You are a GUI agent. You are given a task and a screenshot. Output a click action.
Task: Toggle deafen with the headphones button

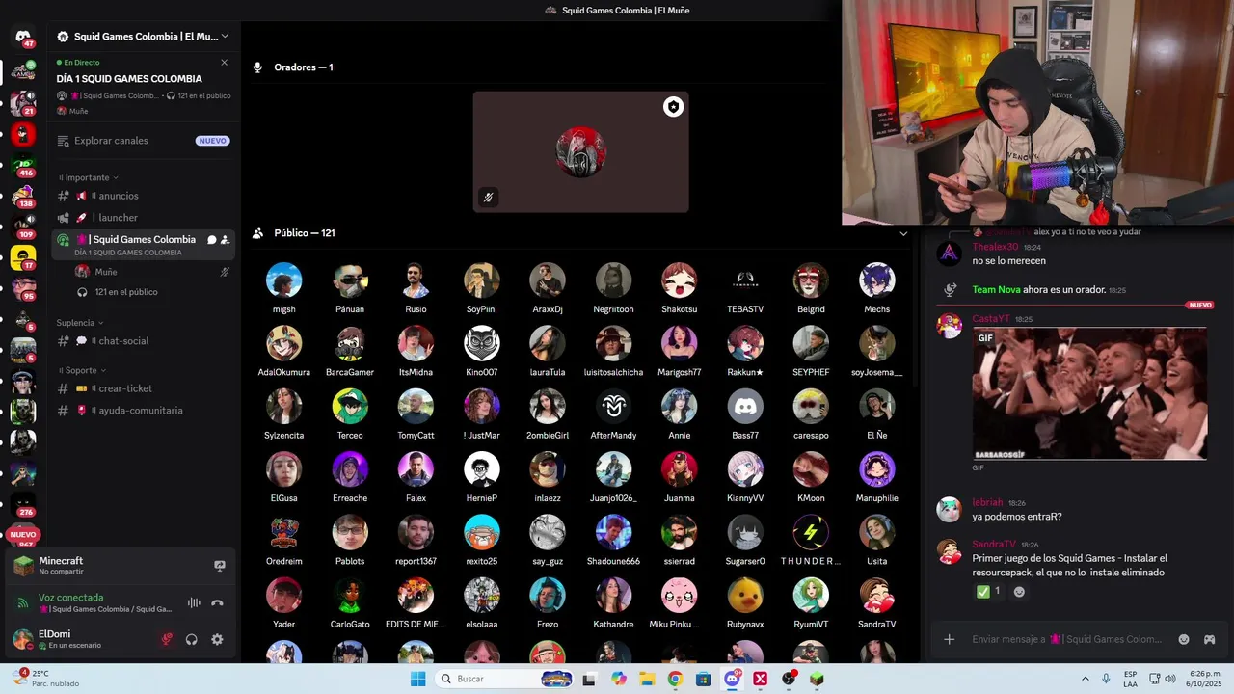coord(192,639)
